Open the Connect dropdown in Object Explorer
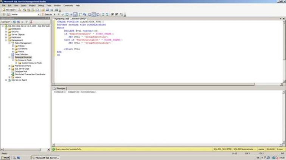This screenshot has height=160, width=286. tap(6, 22)
